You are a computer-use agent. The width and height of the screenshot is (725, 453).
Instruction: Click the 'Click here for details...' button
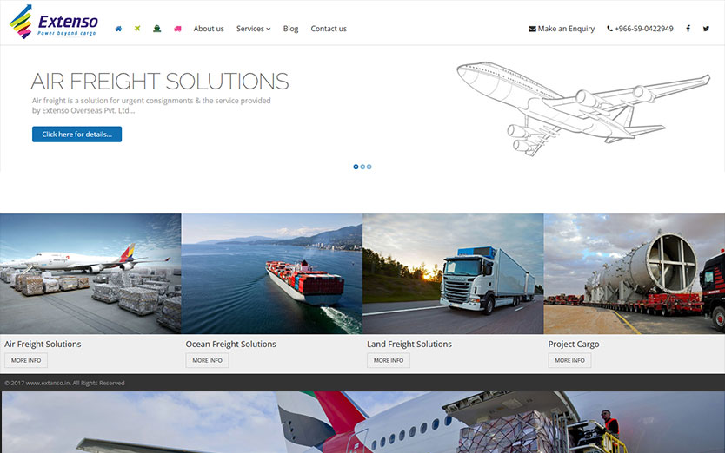point(76,135)
